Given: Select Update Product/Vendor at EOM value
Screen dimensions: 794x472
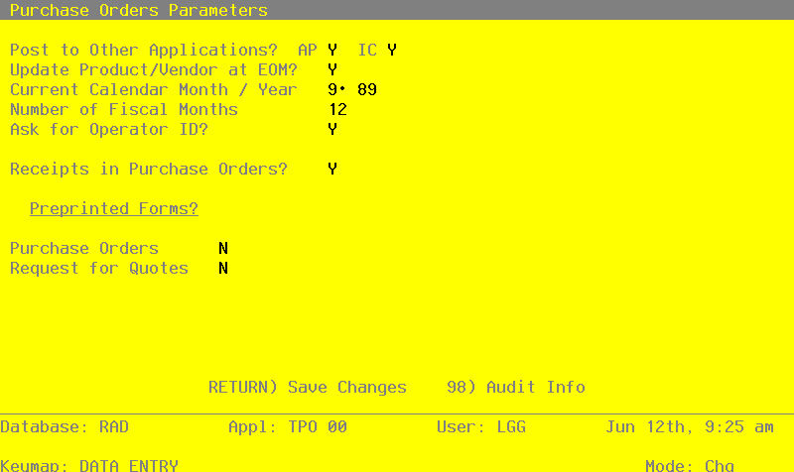Looking at the screenshot, I should click(332, 69).
